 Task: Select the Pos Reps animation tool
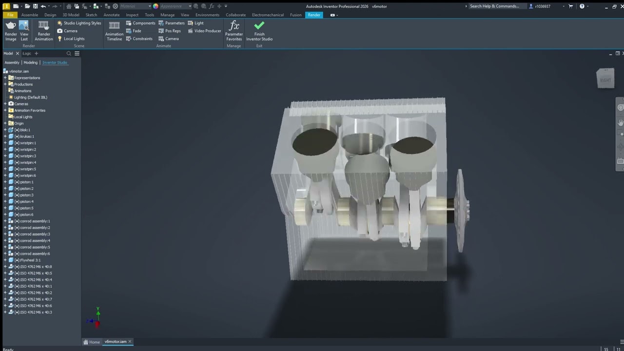pos(169,31)
